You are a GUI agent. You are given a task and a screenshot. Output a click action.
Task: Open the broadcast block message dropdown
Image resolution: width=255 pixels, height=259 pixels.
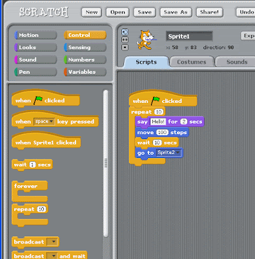pos(52,242)
